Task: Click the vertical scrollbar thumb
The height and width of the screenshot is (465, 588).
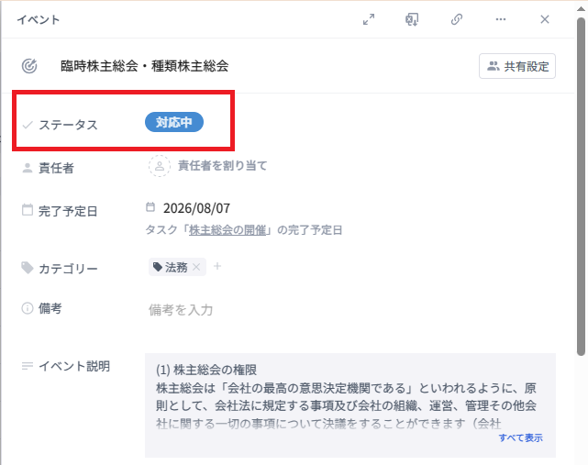Action: point(581,183)
